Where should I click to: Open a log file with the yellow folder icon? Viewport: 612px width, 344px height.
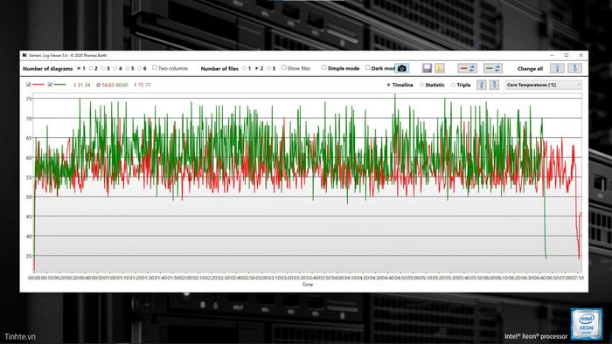[x=440, y=69]
